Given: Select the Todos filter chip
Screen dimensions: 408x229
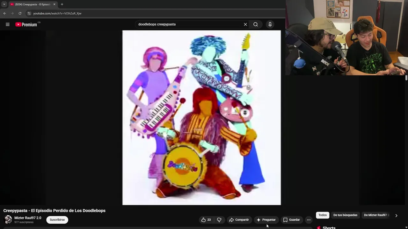Looking at the screenshot, I should click(323, 215).
